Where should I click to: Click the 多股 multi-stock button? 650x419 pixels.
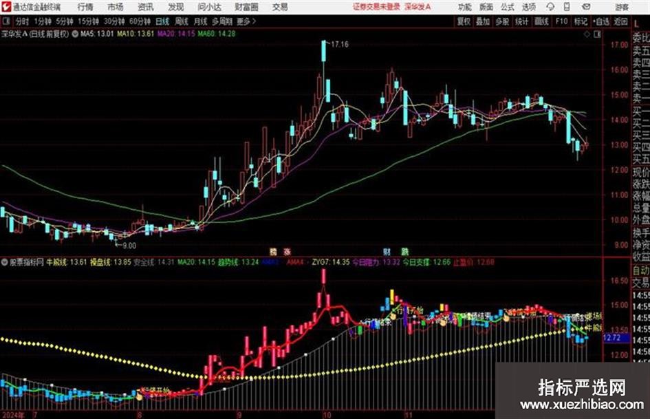pyautogui.click(x=502, y=21)
